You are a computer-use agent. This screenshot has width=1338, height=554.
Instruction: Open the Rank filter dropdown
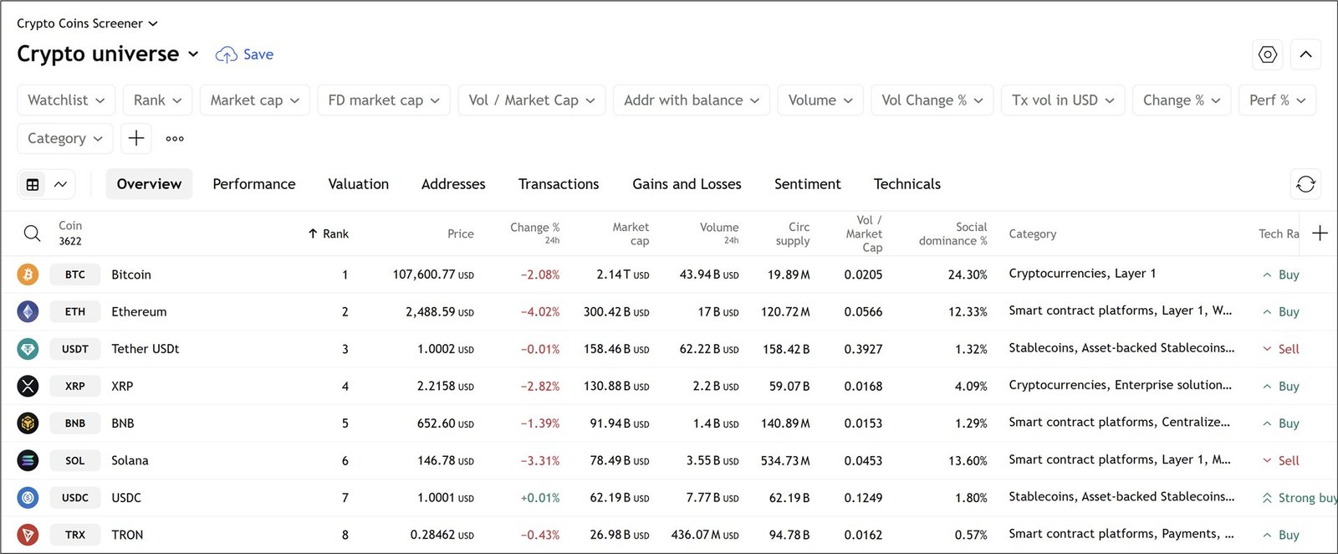point(158,100)
